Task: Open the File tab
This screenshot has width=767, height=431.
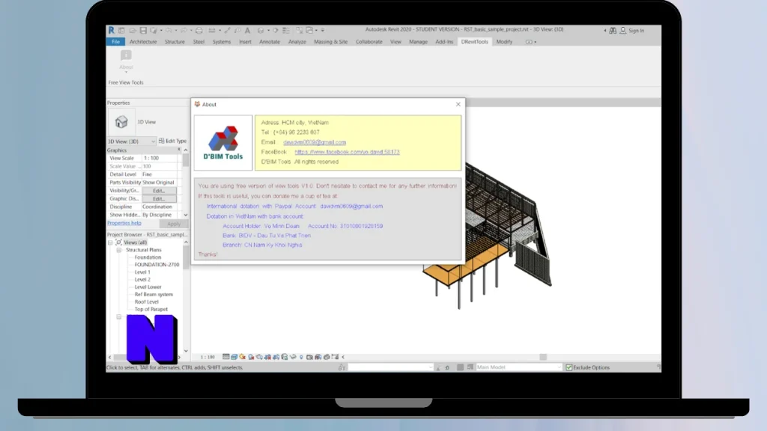Action: 115,42
